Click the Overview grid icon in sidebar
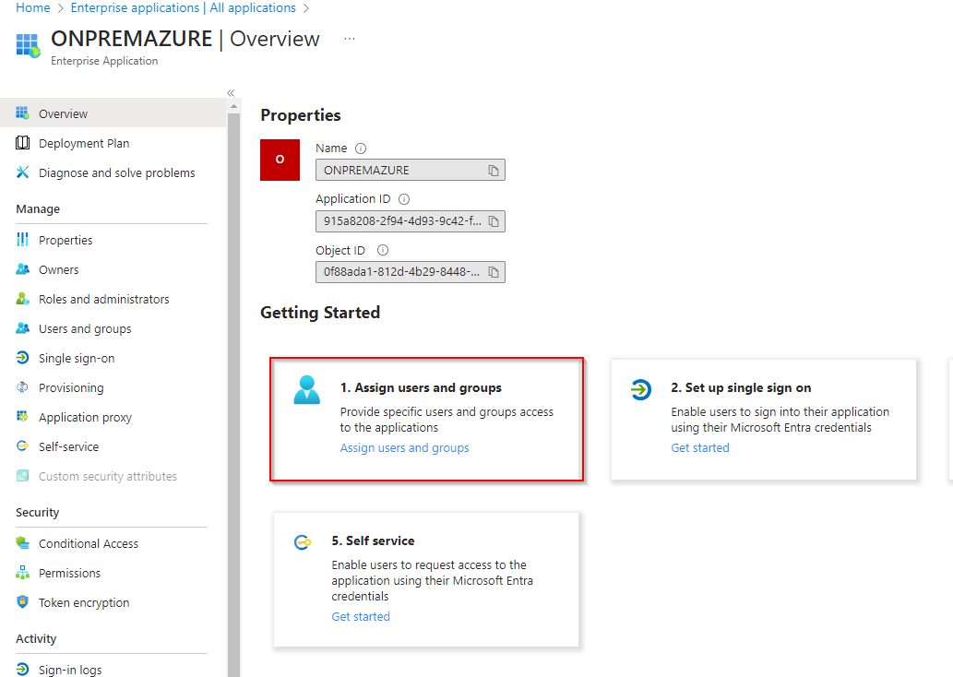The image size is (953, 677). pos(22,113)
